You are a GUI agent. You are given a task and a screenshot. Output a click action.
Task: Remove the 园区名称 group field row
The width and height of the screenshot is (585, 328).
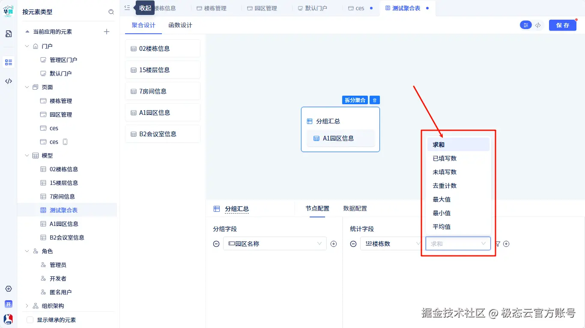point(216,244)
